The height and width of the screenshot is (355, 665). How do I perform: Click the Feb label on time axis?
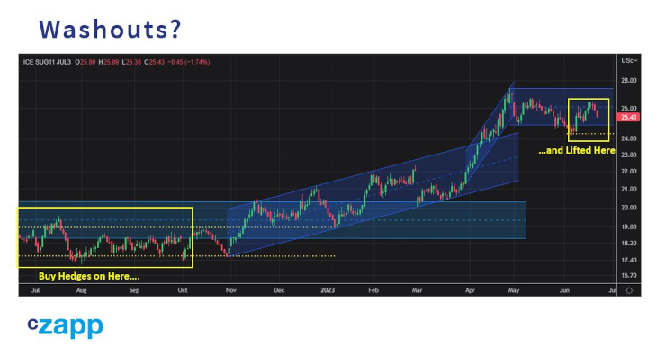[373, 290]
